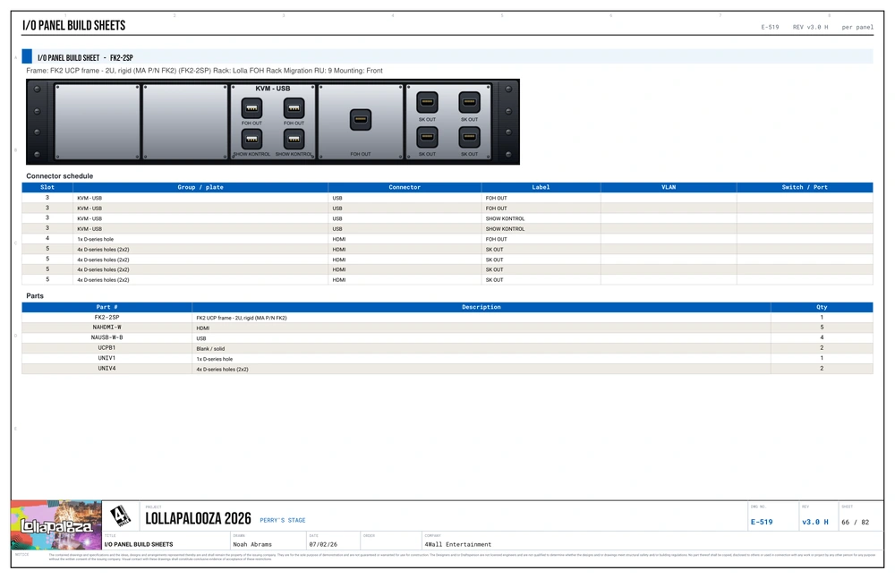Image resolution: width=895 pixels, height=579 pixels.
Task: Click the Switch / Port column header
Action: tap(805, 187)
